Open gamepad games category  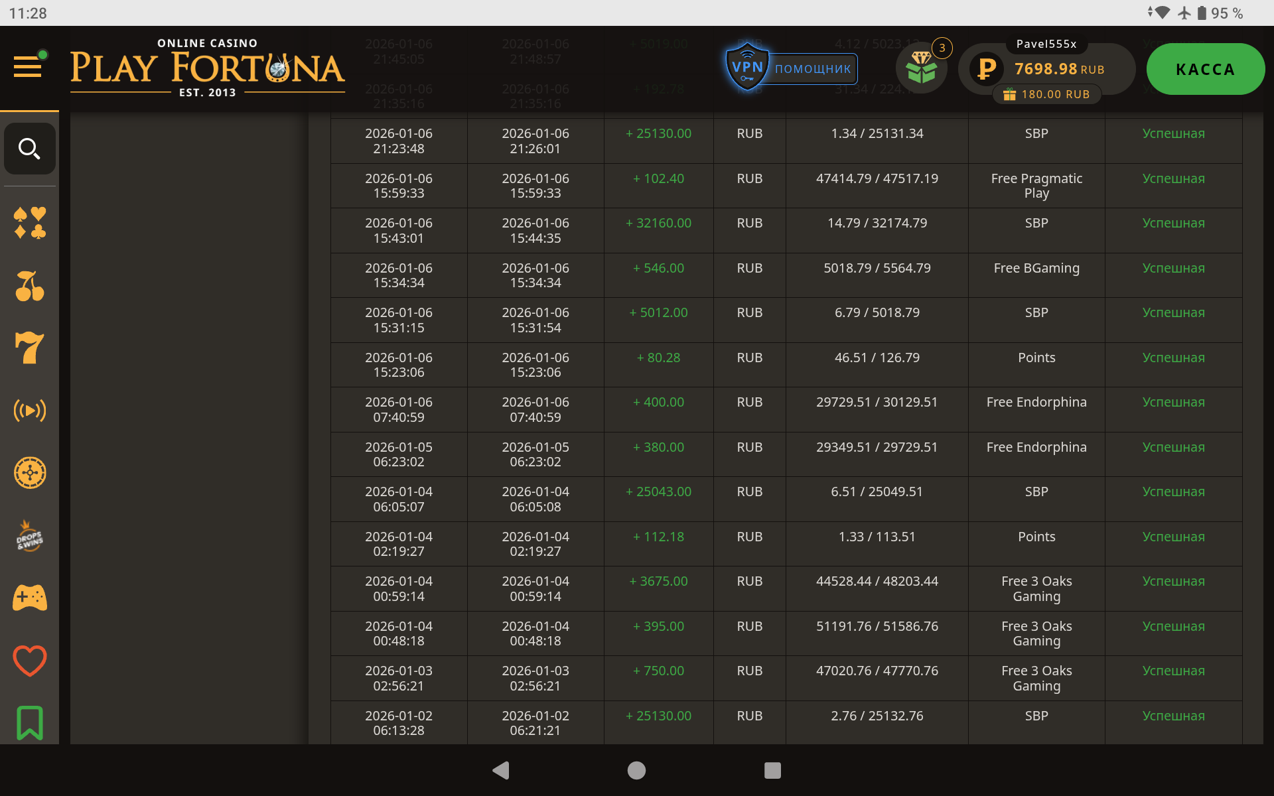[29, 598]
